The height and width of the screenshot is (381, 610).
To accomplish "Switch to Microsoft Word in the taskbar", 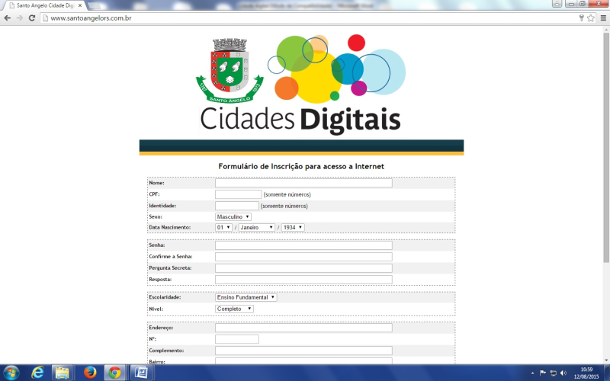I will 140,372.
